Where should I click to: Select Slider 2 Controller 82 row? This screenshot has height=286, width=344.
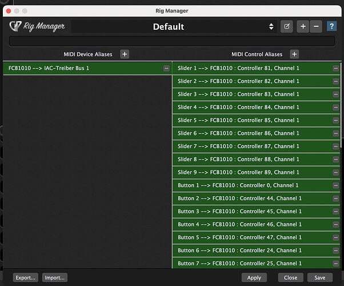pos(256,81)
